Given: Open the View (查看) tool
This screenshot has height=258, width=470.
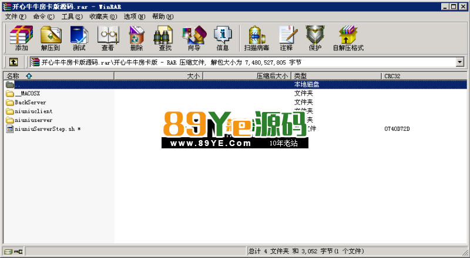Looking at the screenshot, I should (108, 38).
